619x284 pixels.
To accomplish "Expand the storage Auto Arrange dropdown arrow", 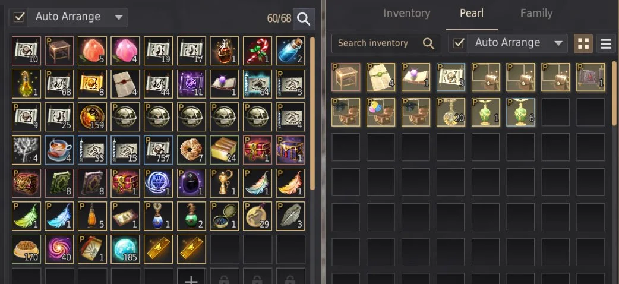I will click(x=118, y=17).
